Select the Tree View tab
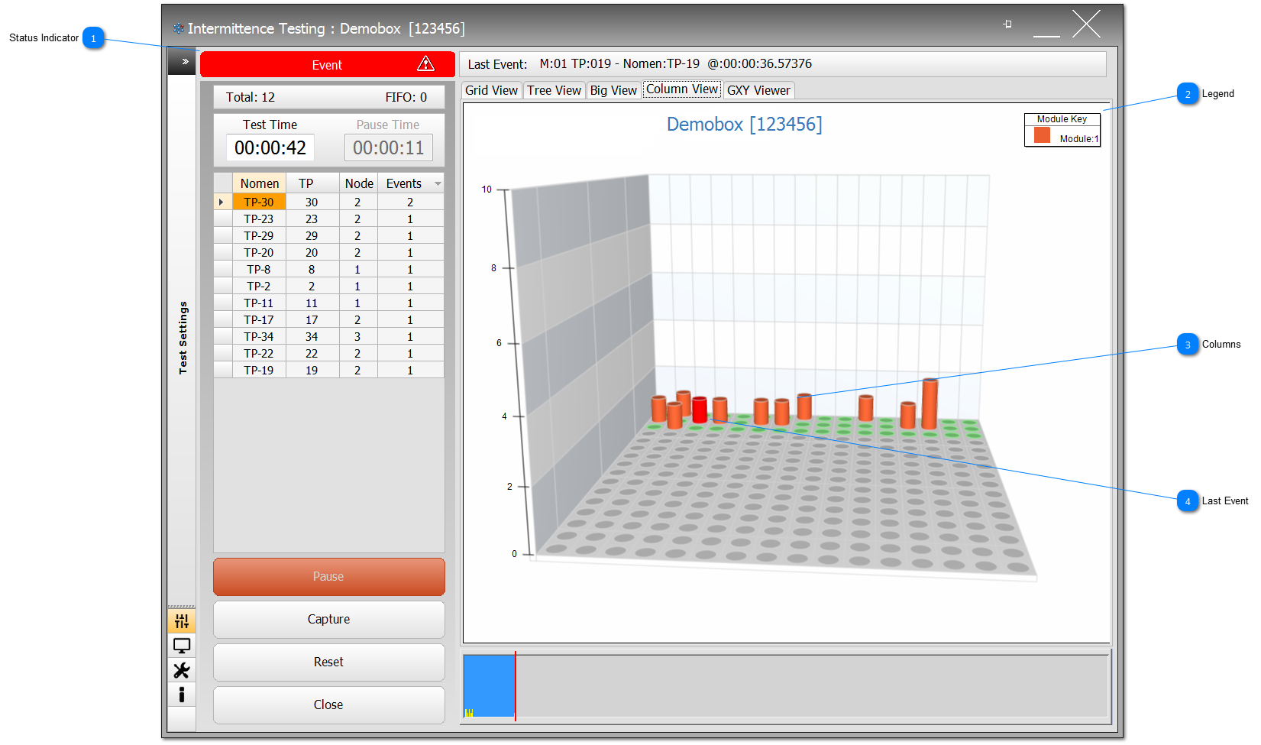This screenshot has width=1261, height=745. coord(554,90)
